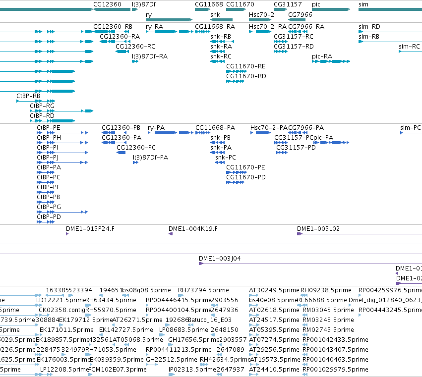
Task: Click the CG11670-RD transcript label
Action: click(246, 76)
